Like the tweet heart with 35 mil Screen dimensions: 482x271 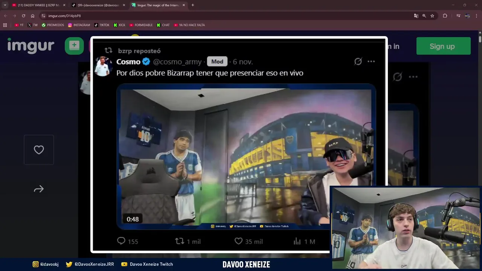238,241
